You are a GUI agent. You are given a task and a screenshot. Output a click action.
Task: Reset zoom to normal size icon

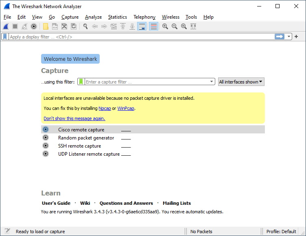point(184,26)
